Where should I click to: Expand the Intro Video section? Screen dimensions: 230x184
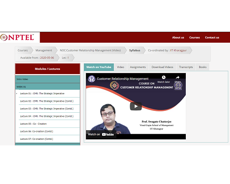tap(47, 79)
